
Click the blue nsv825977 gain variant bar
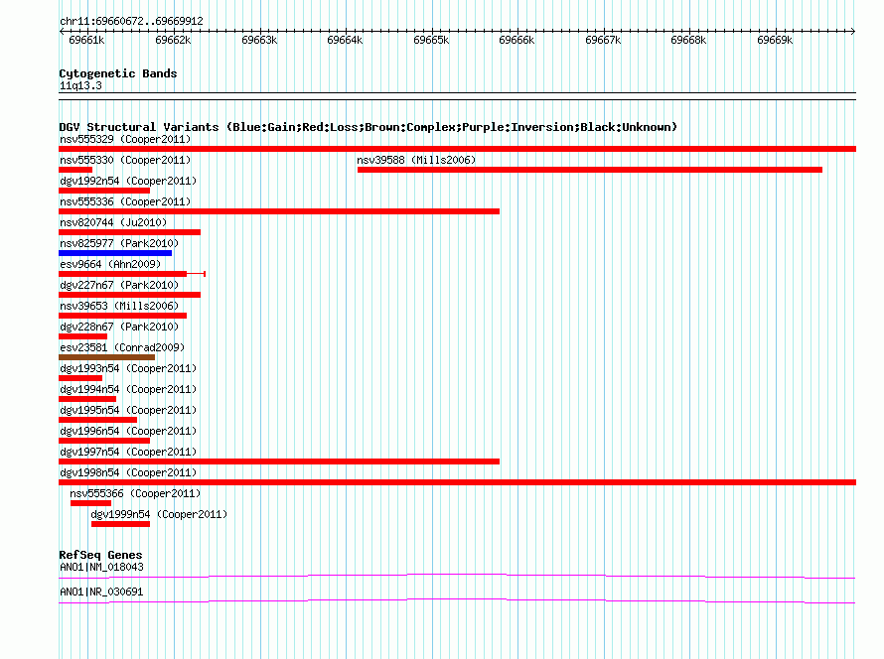click(x=115, y=253)
